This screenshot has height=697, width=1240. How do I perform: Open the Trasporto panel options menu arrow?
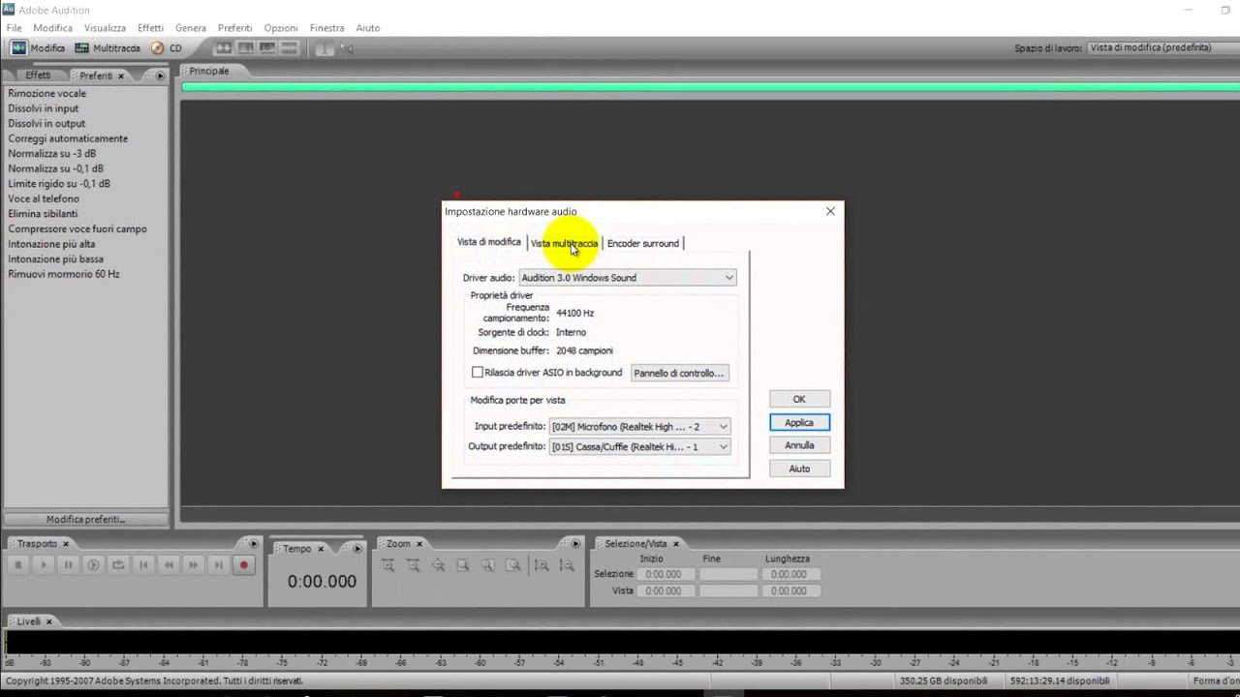[x=254, y=543]
